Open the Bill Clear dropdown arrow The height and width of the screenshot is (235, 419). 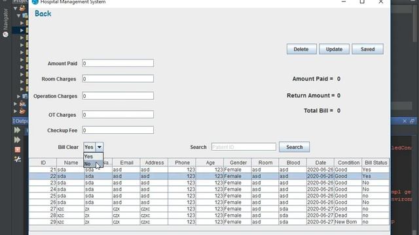pyautogui.click(x=99, y=147)
